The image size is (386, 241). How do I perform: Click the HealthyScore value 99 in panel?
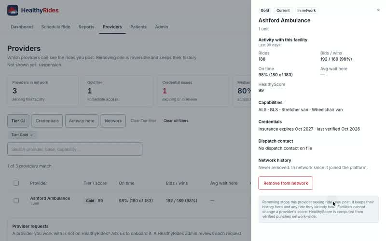261,91
